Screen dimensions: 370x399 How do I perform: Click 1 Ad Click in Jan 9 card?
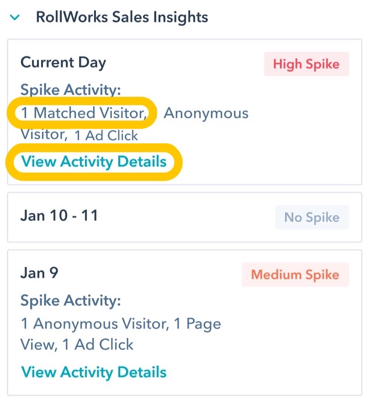point(98,344)
